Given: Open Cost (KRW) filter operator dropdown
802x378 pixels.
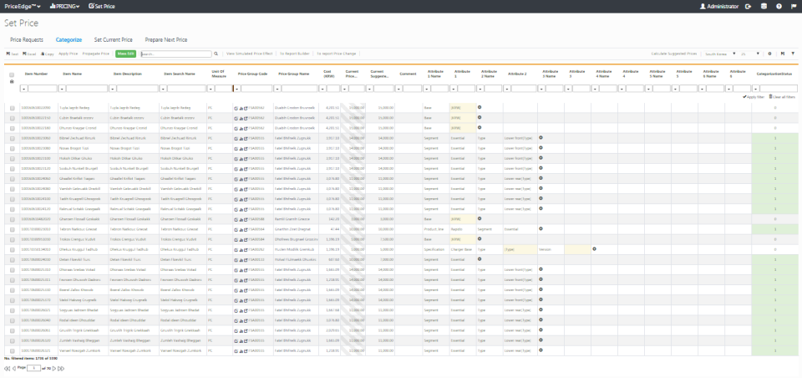Looking at the screenshot, I should click(x=322, y=89).
